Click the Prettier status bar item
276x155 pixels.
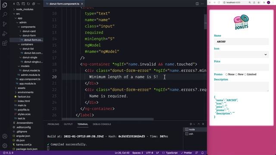[x=186, y=153]
